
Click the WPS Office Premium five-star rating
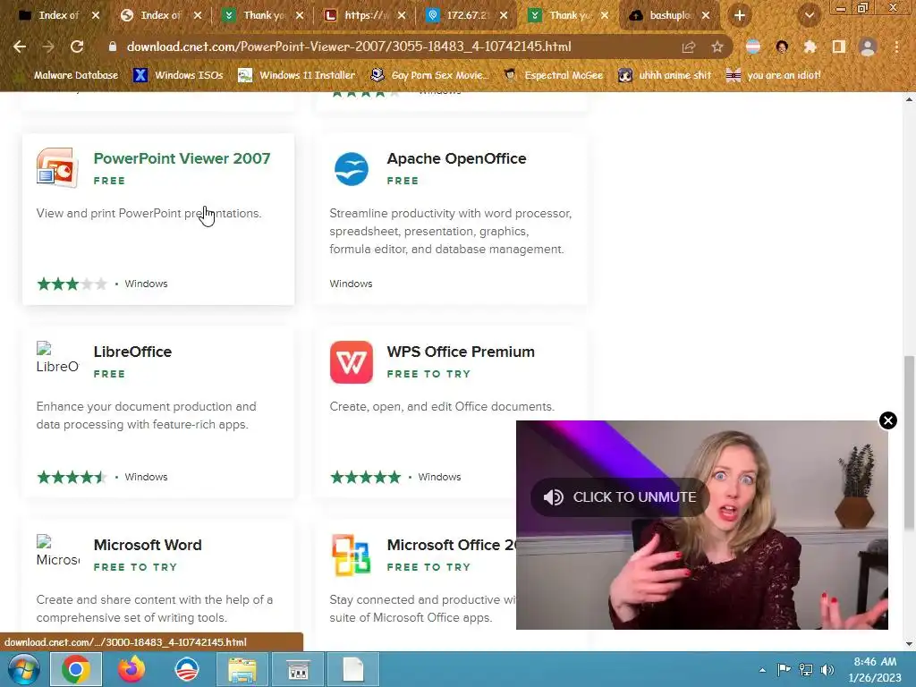coord(366,478)
